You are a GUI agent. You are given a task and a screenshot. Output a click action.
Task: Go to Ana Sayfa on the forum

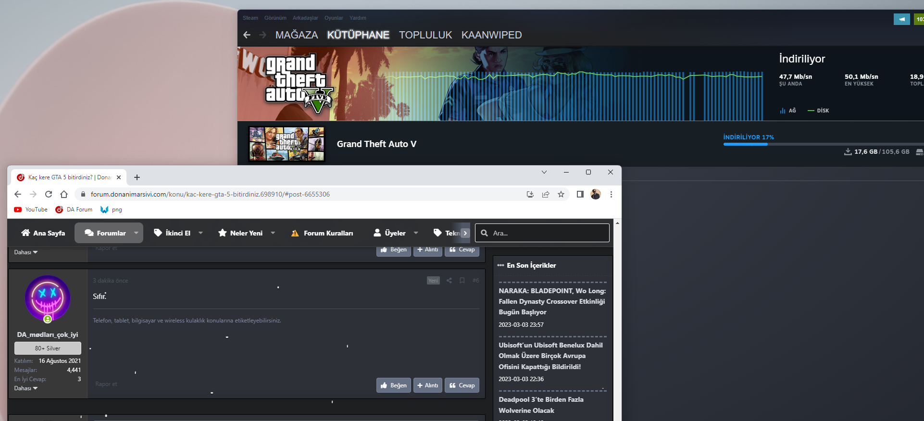coord(43,233)
